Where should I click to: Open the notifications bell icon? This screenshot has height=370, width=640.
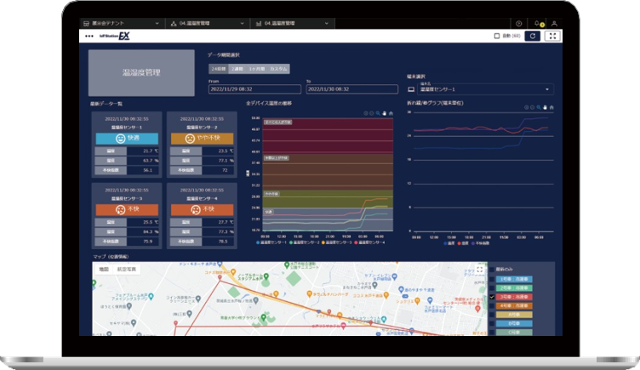(537, 23)
